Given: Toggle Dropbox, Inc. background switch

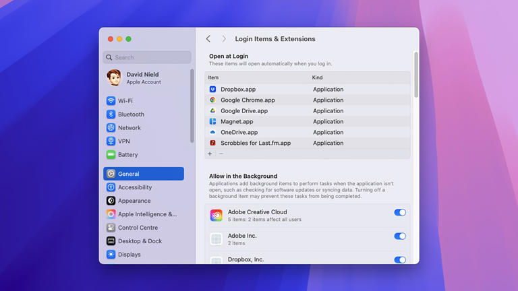Looking at the screenshot, I should [400, 260].
